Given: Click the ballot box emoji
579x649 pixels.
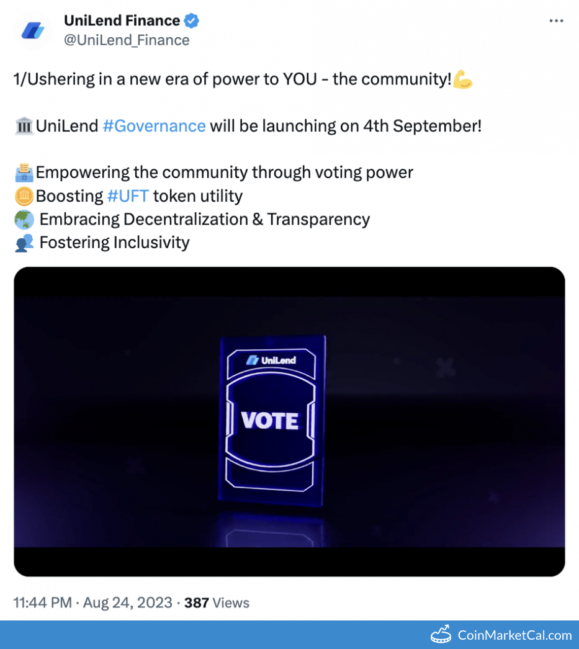Looking at the screenshot, I should coord(24,172).
